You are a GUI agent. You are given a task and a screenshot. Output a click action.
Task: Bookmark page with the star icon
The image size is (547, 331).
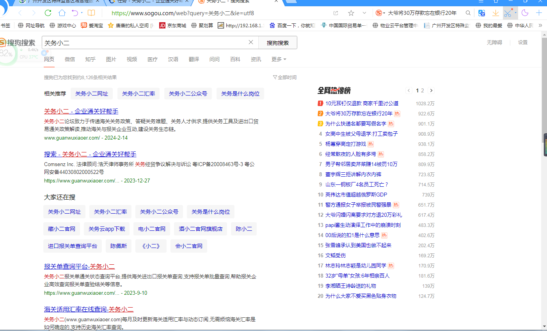click(x=351, y=13)
